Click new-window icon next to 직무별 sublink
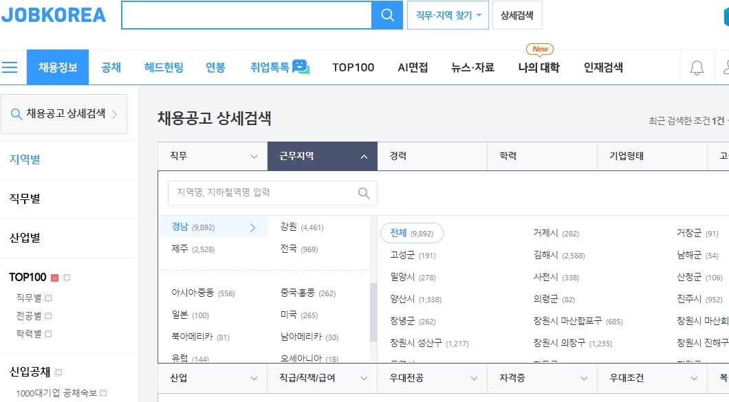Viewport: 729px width, 402px height. click(x=48, y=298)
